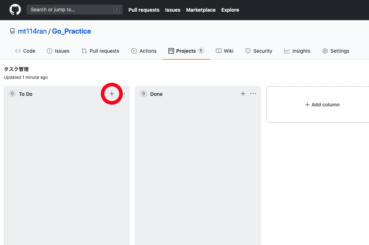Open the Marketplace menu item
This screenshot has width=369, height=245.
pyautogui.click(x=201, y=10)
